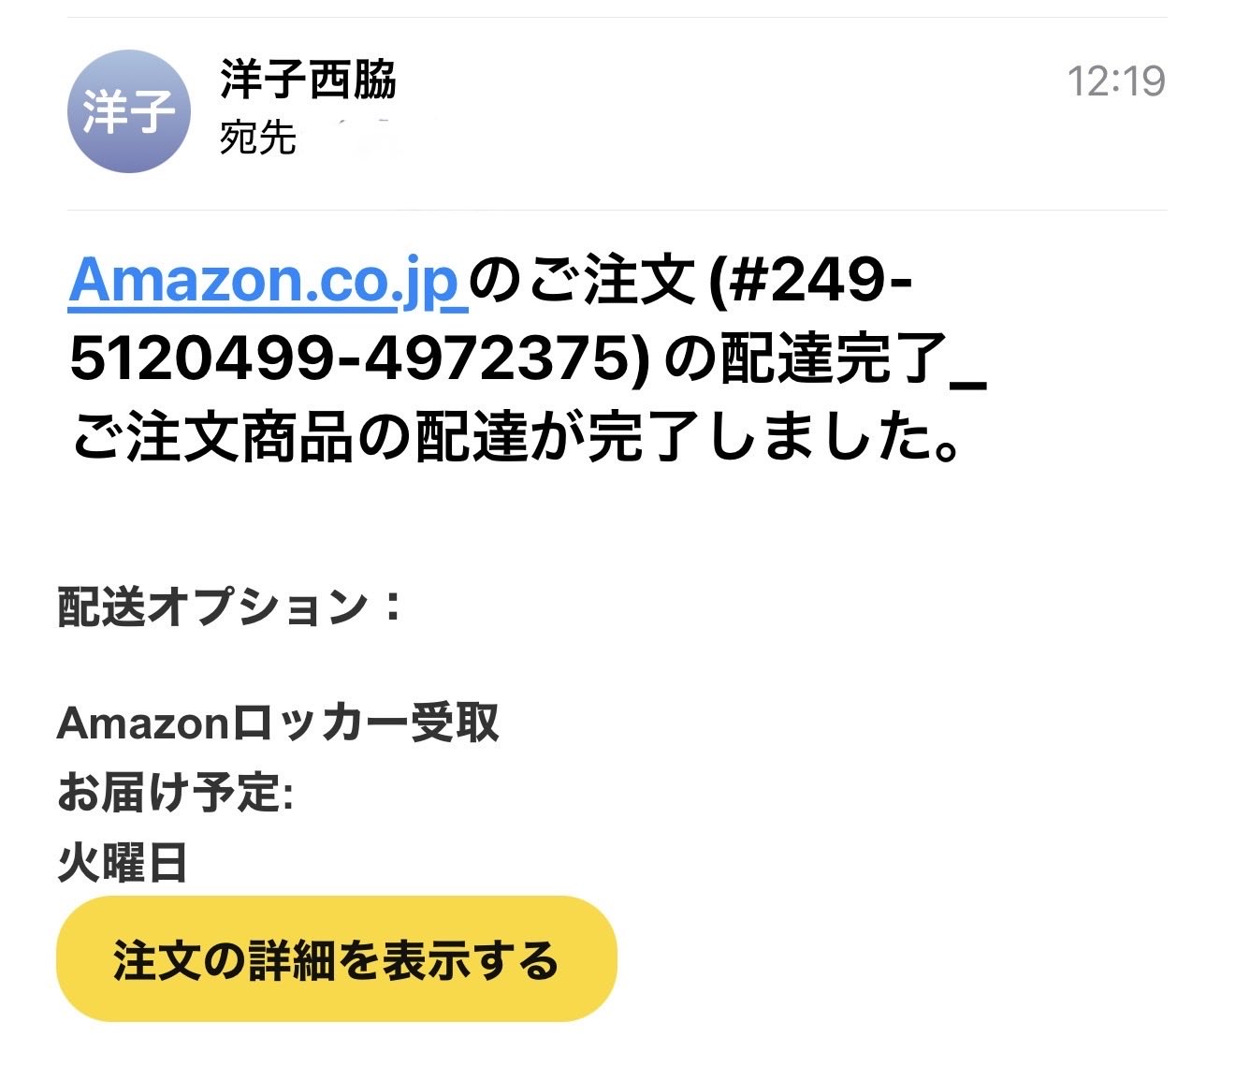Viewport: 1235px width, 1081px height.
Task: Tap the 宛先 recipient label
Action: click(257, 139)
